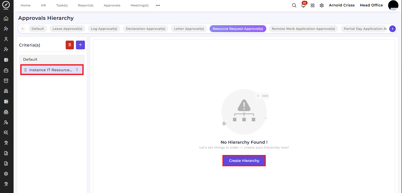Screen dimensions: 402x193
Task: Switch to Partial Day Application tab
Action: (x=364, y=29)
